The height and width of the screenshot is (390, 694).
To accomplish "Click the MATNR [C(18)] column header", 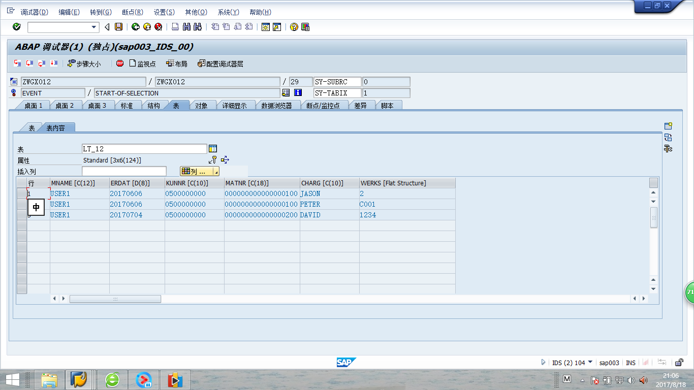I will point(262,183).
